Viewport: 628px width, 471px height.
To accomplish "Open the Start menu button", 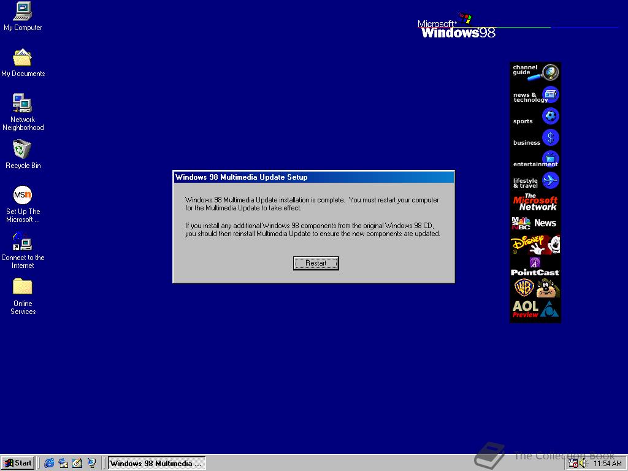I will [18, 463].
